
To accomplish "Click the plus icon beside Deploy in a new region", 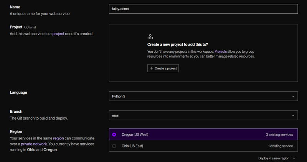I will coord(294,158).
